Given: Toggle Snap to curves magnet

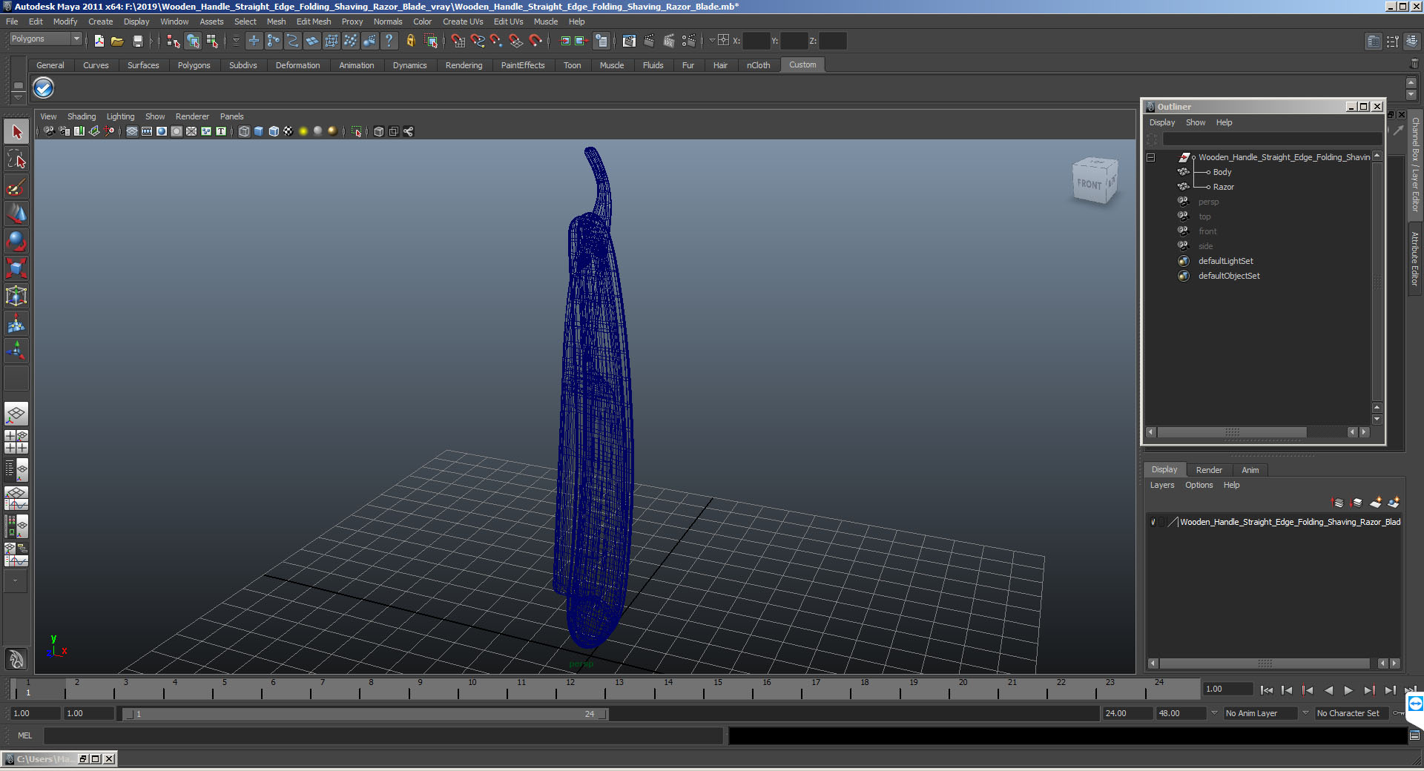Looking at the screenshot, I should coord(477,41).
